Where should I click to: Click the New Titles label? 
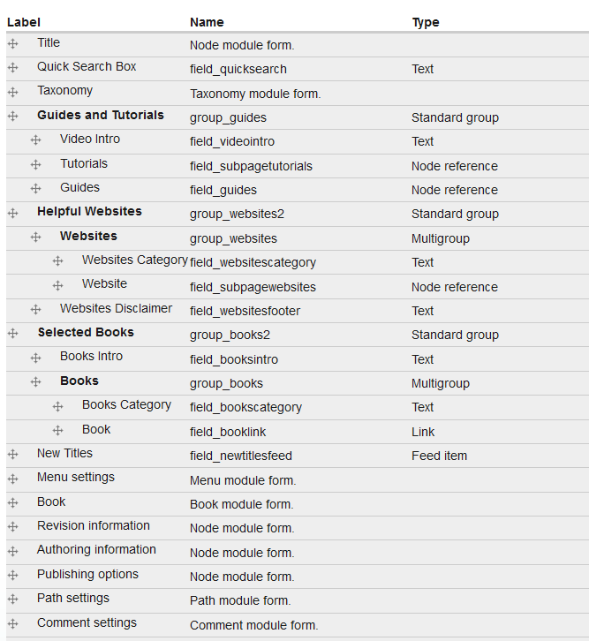(x=65, y=453)
